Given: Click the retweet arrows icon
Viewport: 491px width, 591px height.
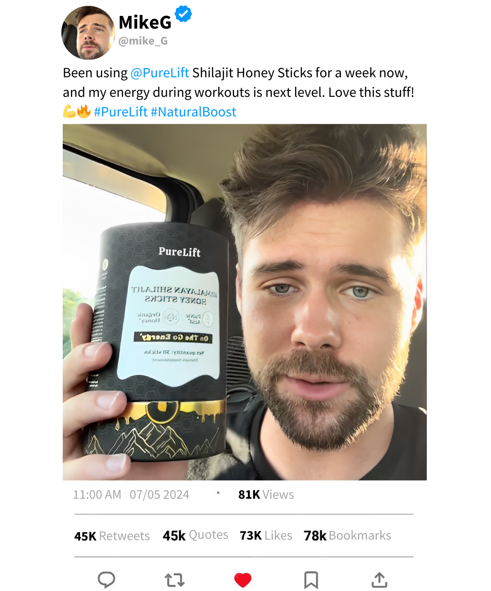Looking at the screenshot, I should click(175, 580).
